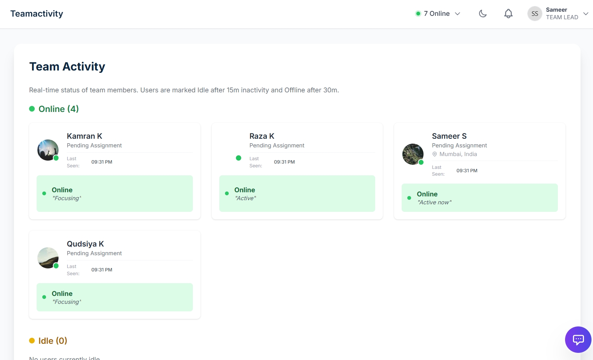
Task: Open the notifications bell
Action: click(x=508, y=14)
